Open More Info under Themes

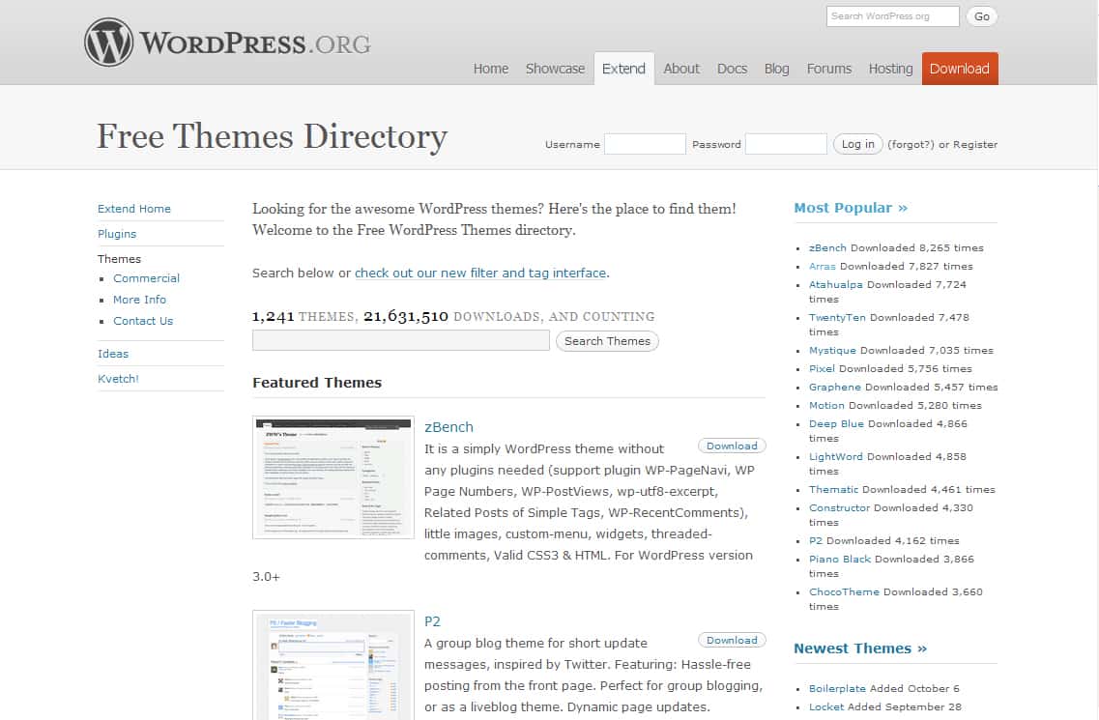tap(139, 300)
